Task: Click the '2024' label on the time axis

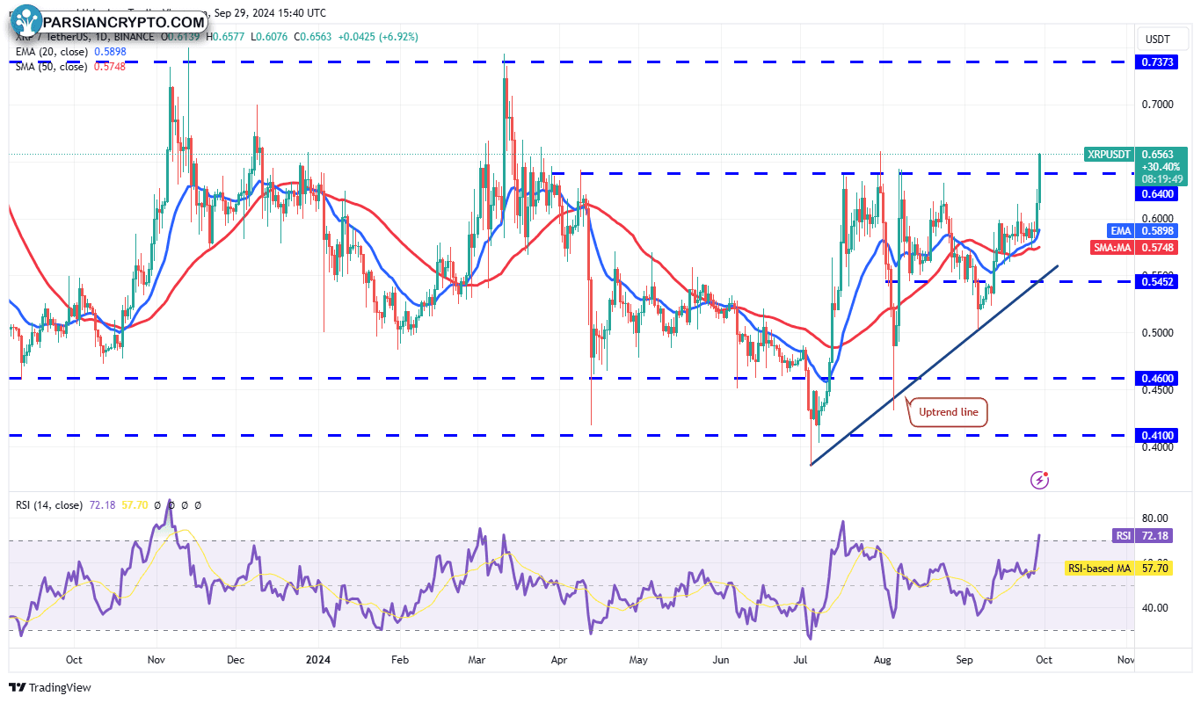Action: pos(318,658)
